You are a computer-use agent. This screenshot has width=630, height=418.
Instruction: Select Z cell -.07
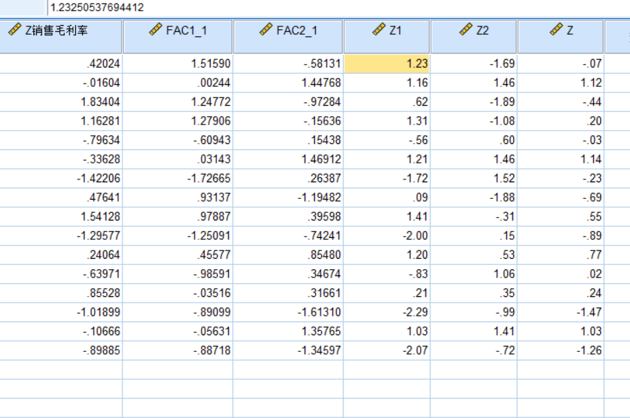tap(561, 63)
